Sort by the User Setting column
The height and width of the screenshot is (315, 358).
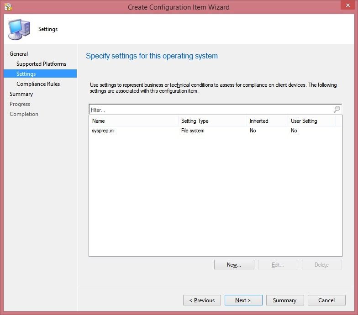311,121
